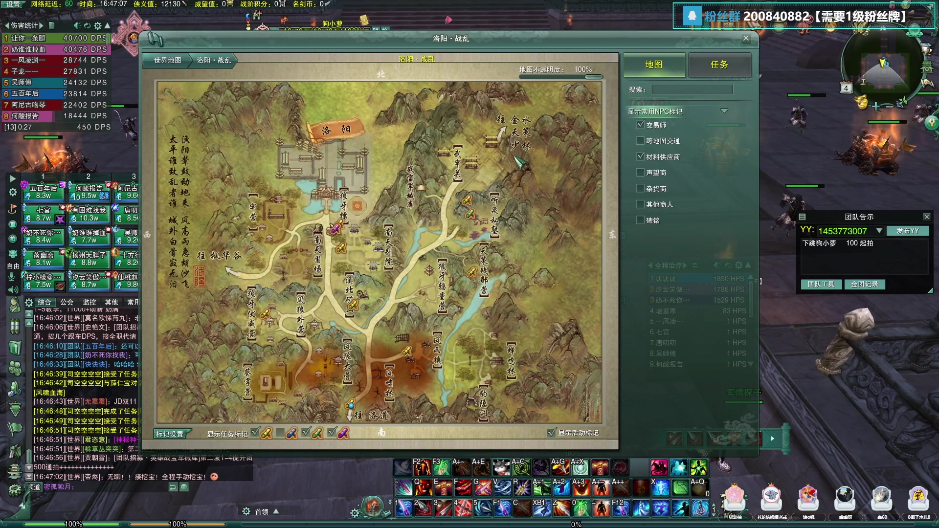Click 金团记录 button

click(865, 284)
